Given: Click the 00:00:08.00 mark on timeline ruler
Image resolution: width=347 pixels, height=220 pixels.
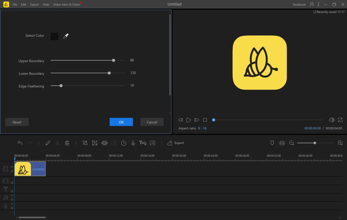Looking at the screenshot, I should [x=84, y=156].
